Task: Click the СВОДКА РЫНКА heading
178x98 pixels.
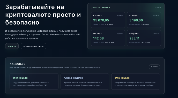Action: 100,8
